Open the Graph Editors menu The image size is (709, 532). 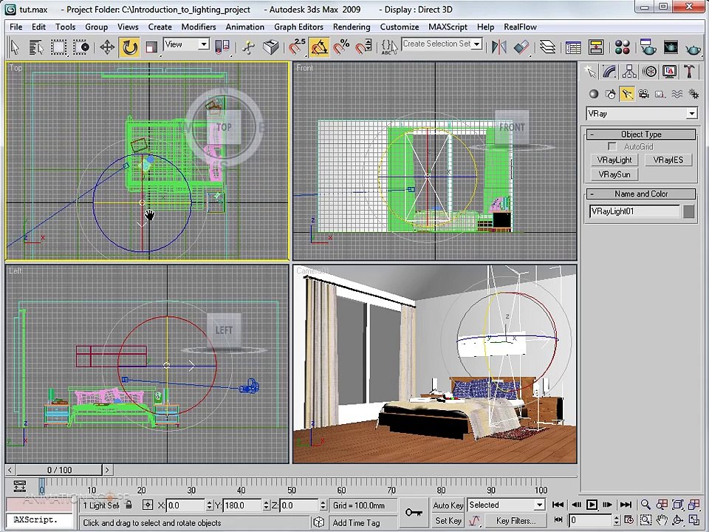point(298,27)
